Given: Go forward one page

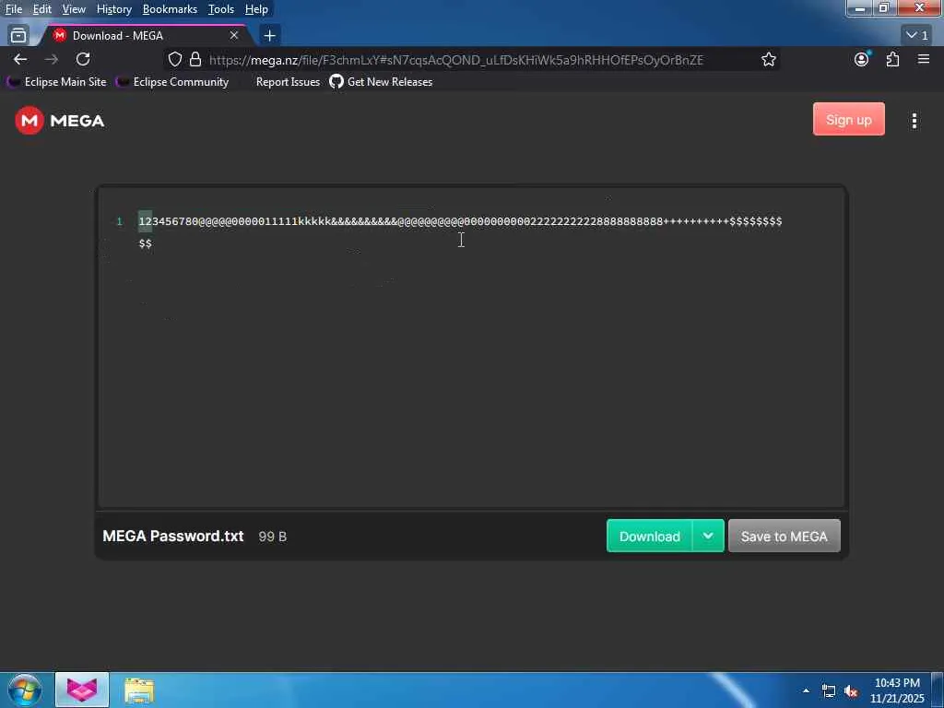Looking at the screenshot, I should (x=52, y=59).
